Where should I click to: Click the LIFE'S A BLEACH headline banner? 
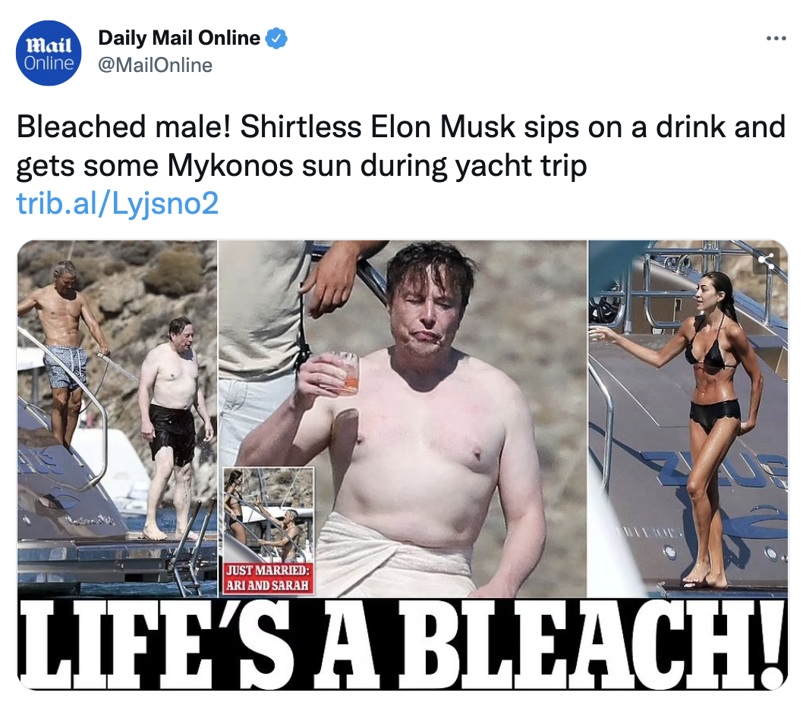click(402, 644)
